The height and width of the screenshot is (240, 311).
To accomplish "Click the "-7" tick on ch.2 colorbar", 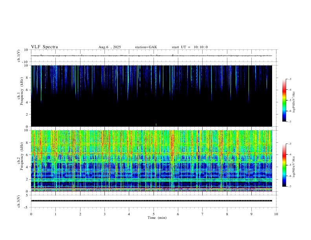I will [289, 187].
